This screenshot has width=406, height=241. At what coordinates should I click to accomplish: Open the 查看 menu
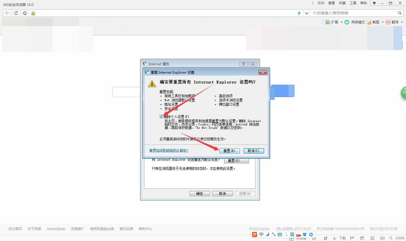332,3
